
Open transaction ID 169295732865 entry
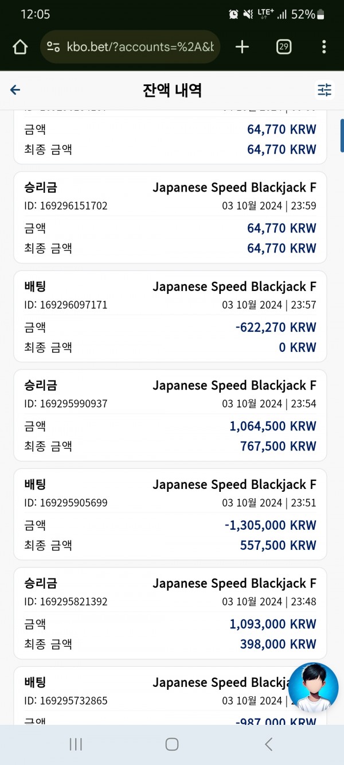click(170, 696)
